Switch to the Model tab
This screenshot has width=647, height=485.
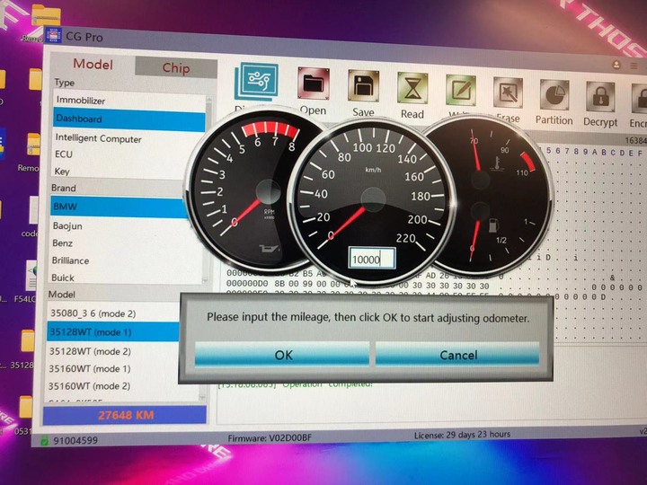pos(93,65)
